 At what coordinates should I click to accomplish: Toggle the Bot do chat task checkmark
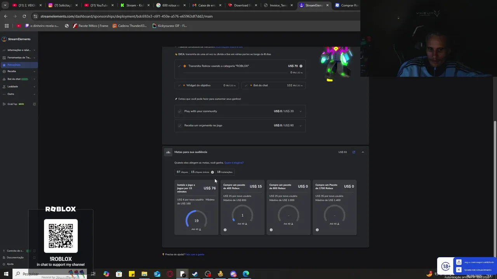(246, 85)
